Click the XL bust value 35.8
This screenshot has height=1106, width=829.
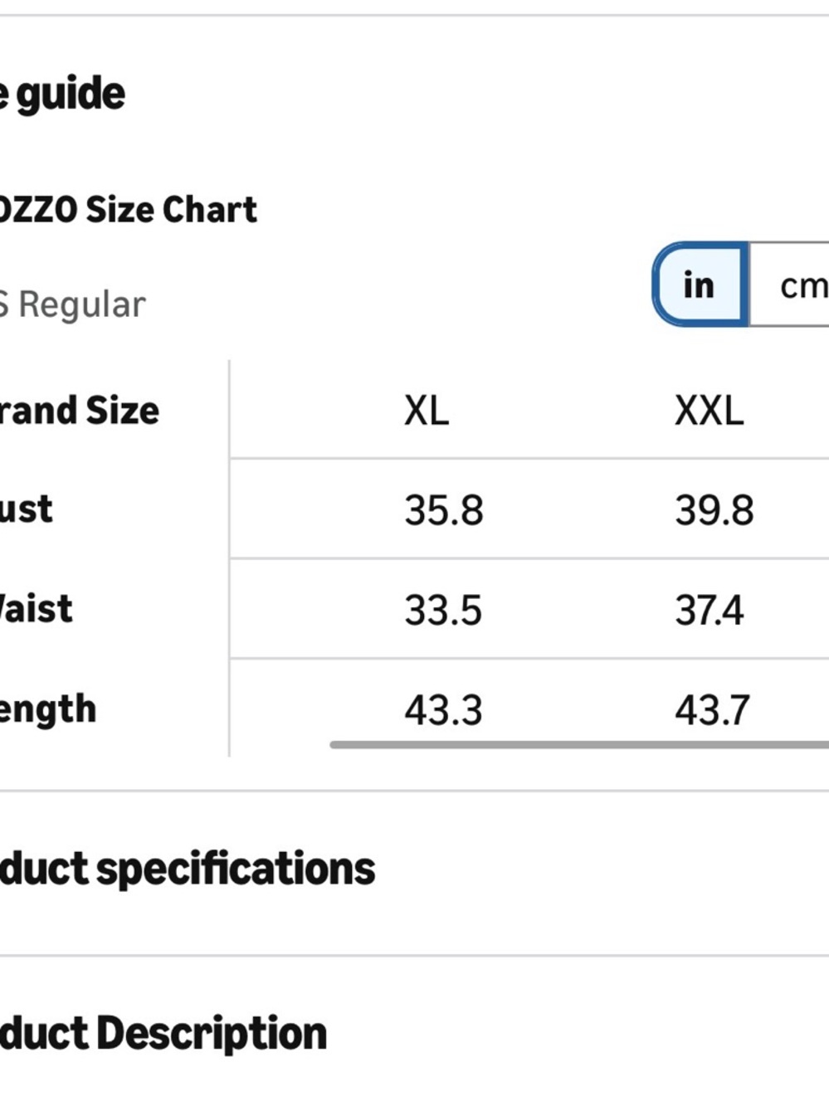[x=444, y=509]
